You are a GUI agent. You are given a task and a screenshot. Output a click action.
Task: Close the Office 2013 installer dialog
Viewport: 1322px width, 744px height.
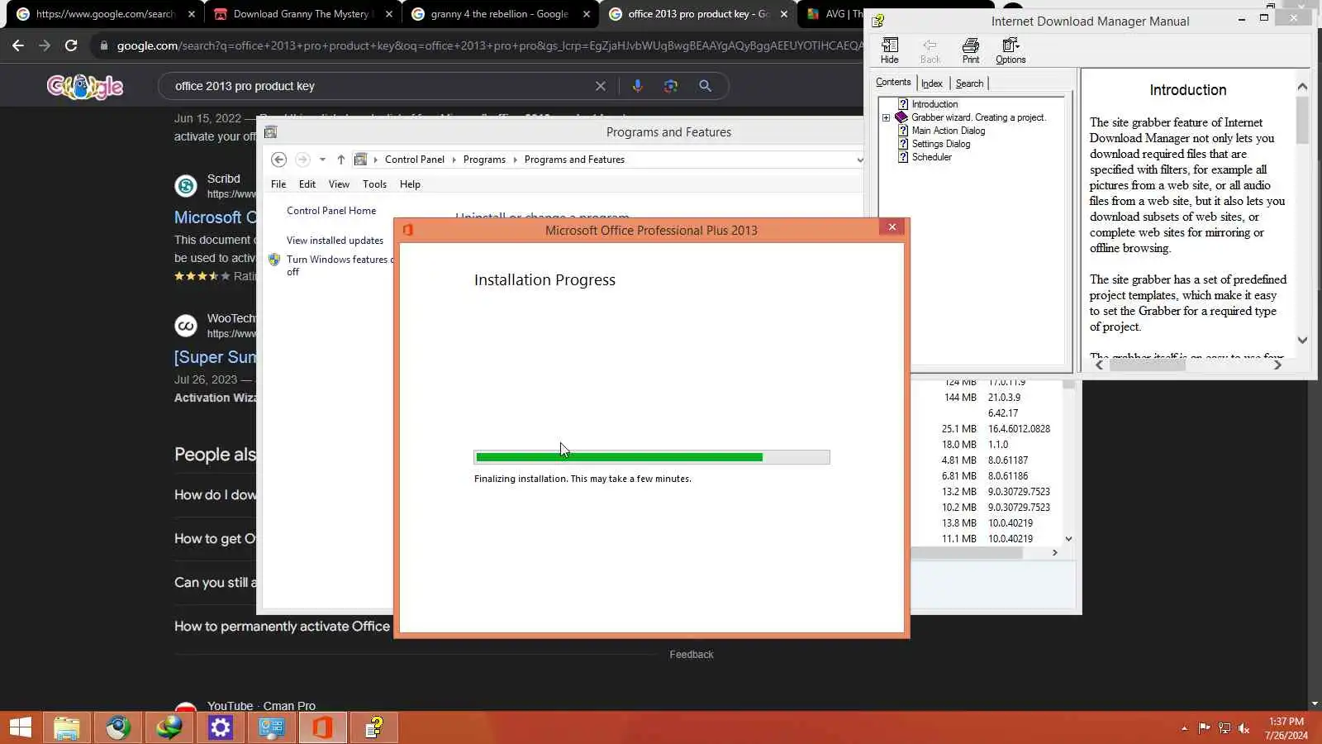pyautogui.click(x=892, y=227)
